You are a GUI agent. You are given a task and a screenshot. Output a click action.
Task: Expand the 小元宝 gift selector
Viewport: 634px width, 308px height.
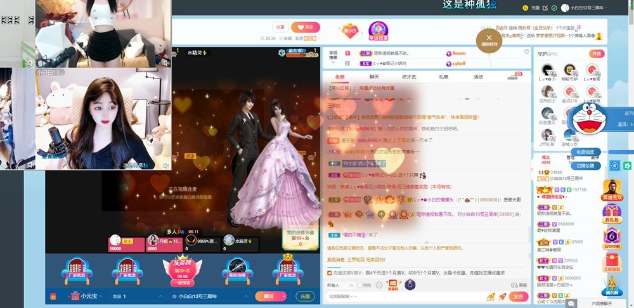(x=86, y=297)
